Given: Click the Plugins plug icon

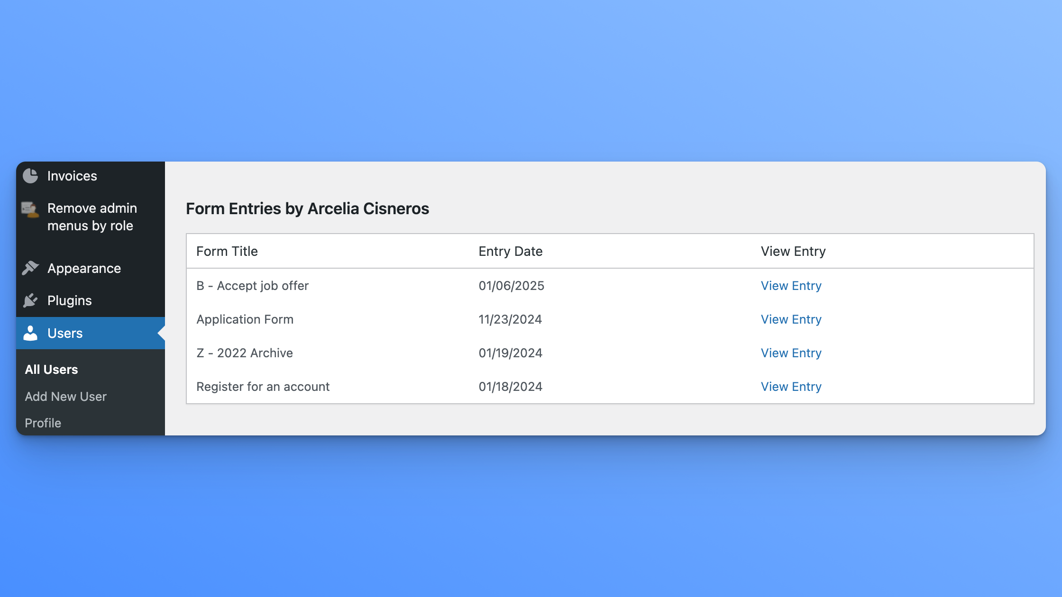Looking at the screenshot, I should (30, 300).
